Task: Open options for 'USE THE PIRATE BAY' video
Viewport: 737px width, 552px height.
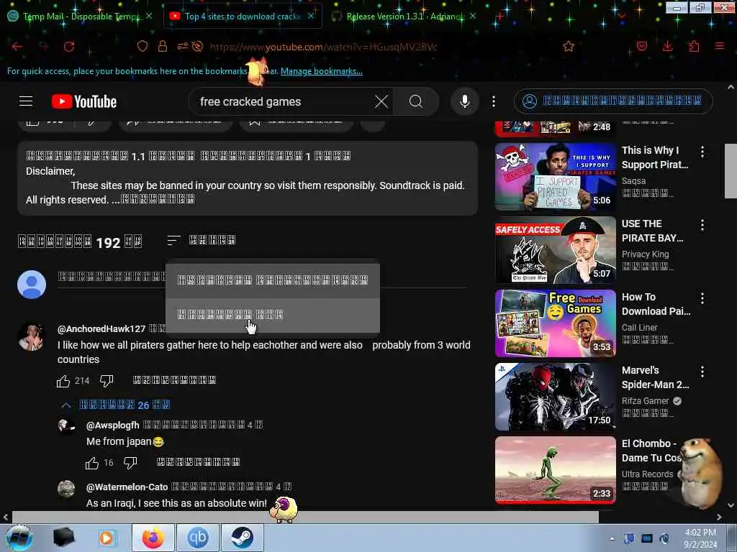Action: pos(702,225)
